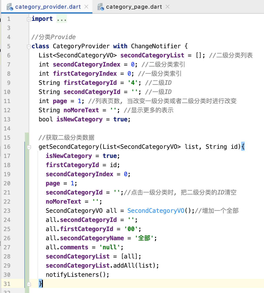The height and width of the screenshot is (293, 264).
Task: Click the string value '4' on line 9
Action: coord(133,83)
